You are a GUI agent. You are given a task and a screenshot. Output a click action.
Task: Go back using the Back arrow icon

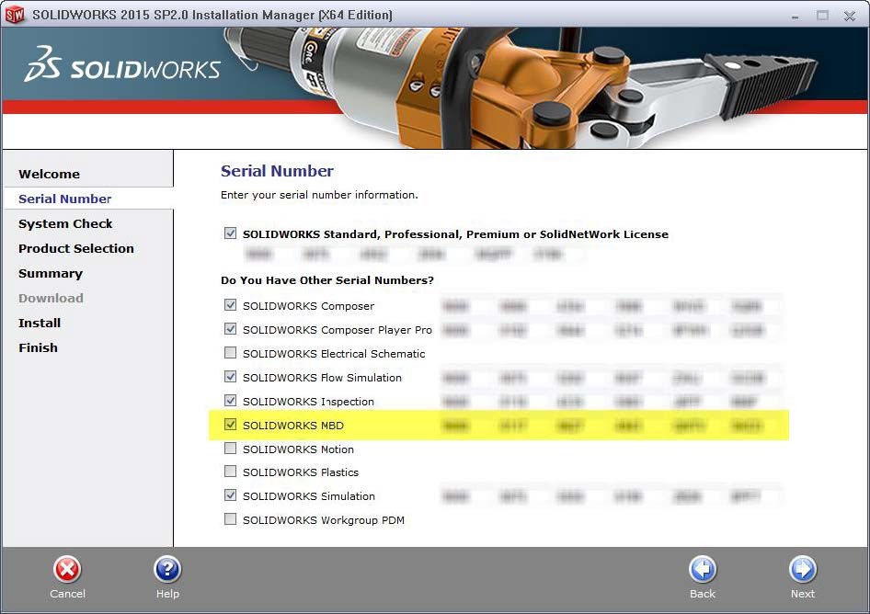coord(703,570)
